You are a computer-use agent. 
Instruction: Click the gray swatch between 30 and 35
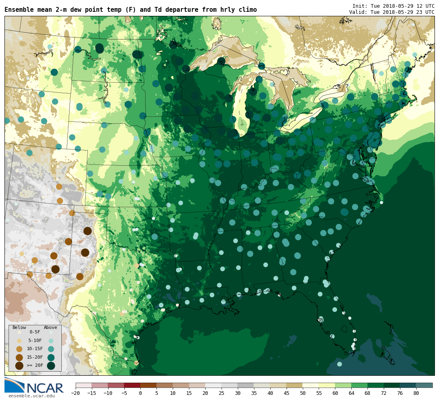point(246,385)
